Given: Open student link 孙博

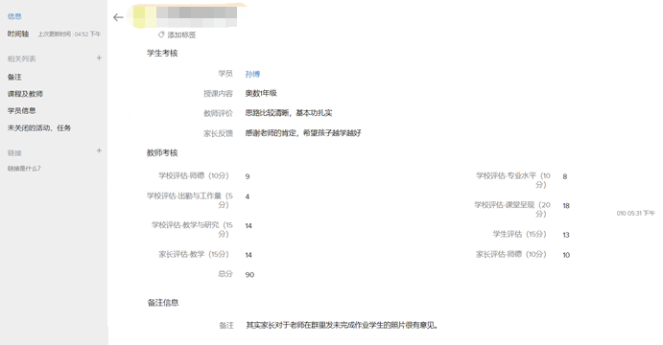Looking at the screenshot, I should [x=252, y=75].
